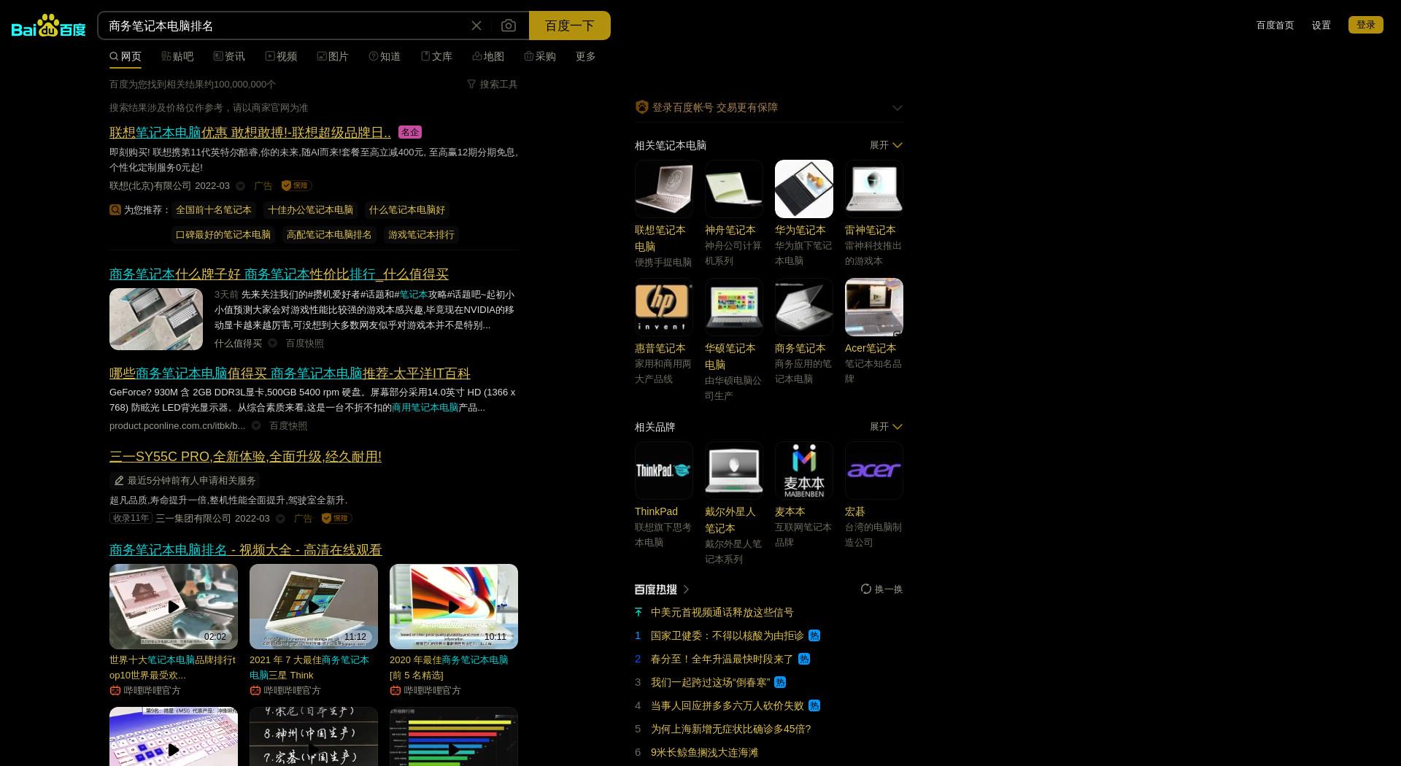Screen dimensions: 1401x766
Task: Select suggestion 全国前十名笔记本
Action: (214, 209)
